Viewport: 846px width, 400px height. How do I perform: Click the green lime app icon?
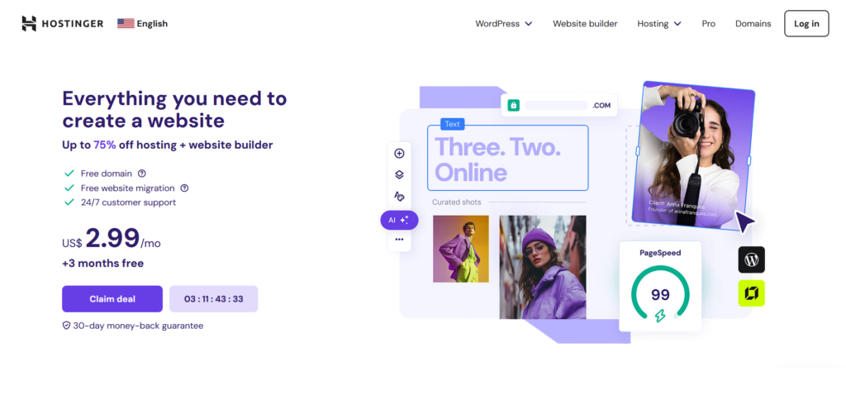[x=752, y=293]
